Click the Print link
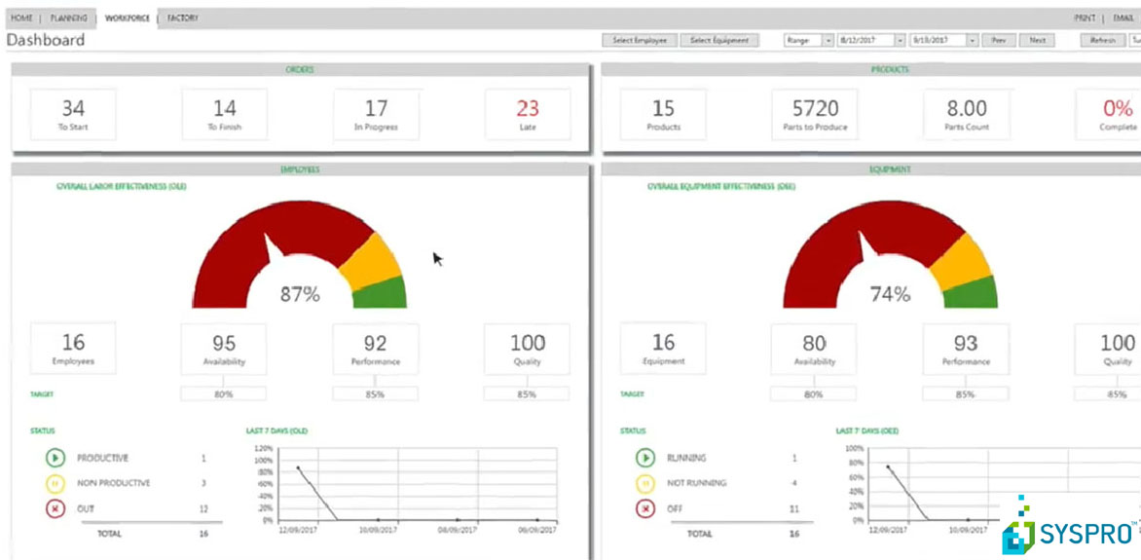 [1084, 19]
